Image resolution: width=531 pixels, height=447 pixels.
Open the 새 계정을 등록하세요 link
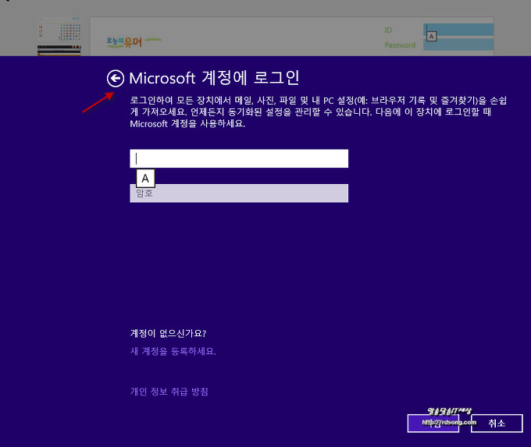tap(173, 351)
